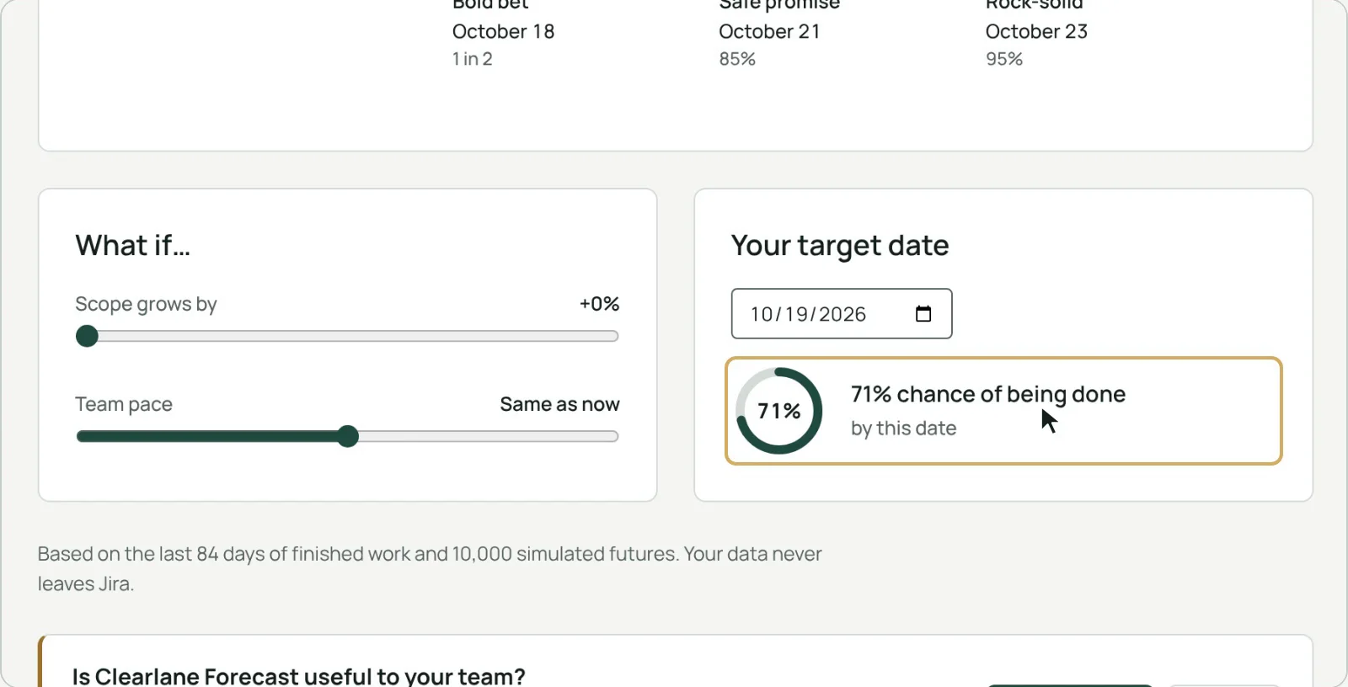Click the 71% donut progress ring
Image resolution: width=1348 pixels, height=687 pixels.
779,411
